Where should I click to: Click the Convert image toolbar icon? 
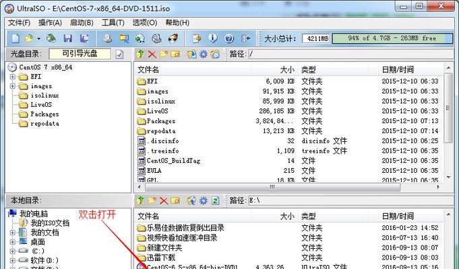[x=140, y=38]
